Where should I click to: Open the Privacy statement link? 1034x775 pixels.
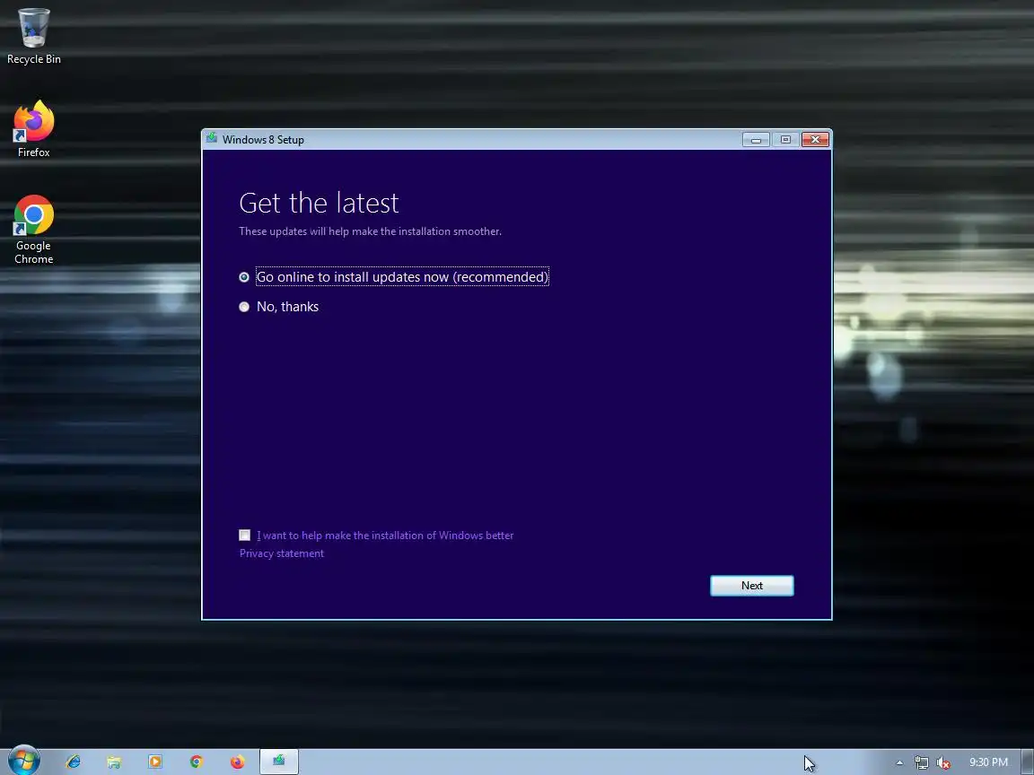tap(282, 553)
